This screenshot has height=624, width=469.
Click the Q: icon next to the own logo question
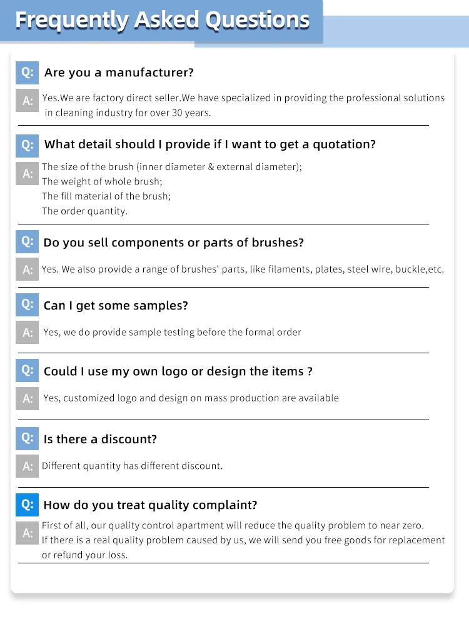pos(27,370)
